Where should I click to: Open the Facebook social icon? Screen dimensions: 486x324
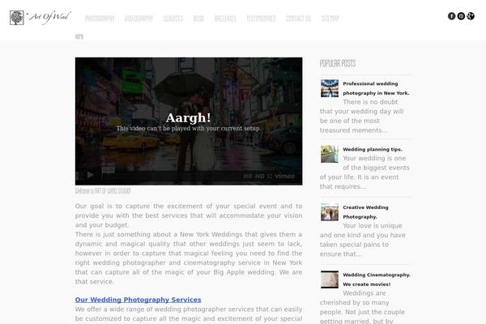[452, 16]
